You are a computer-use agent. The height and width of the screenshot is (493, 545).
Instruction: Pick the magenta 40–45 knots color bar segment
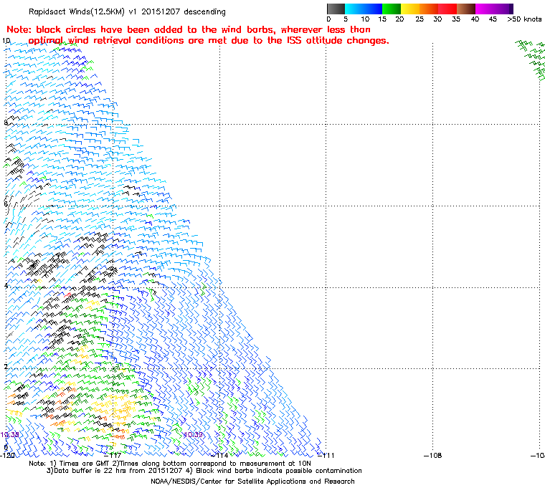(494, 9)
